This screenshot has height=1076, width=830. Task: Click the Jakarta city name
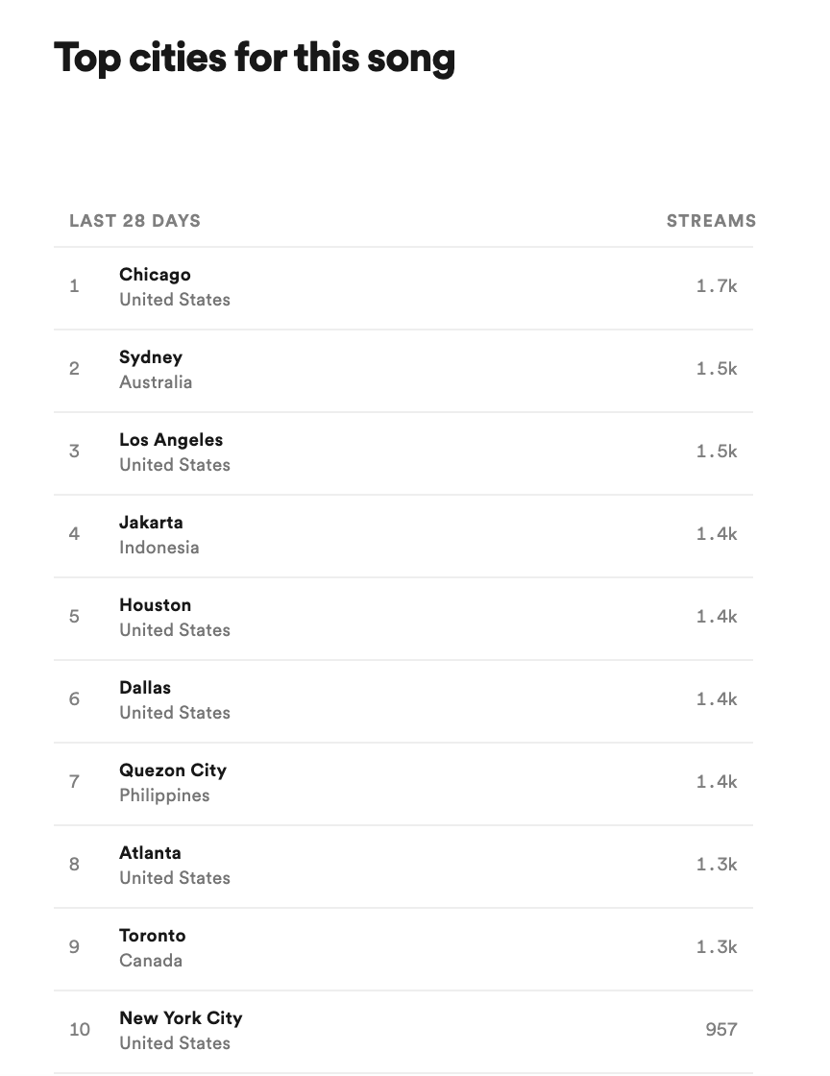(x=151, y=523)
